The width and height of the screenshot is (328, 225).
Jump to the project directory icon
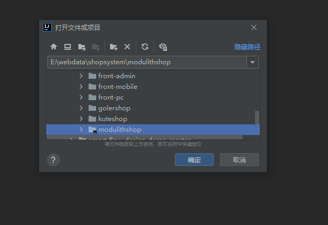pos(82,47)
